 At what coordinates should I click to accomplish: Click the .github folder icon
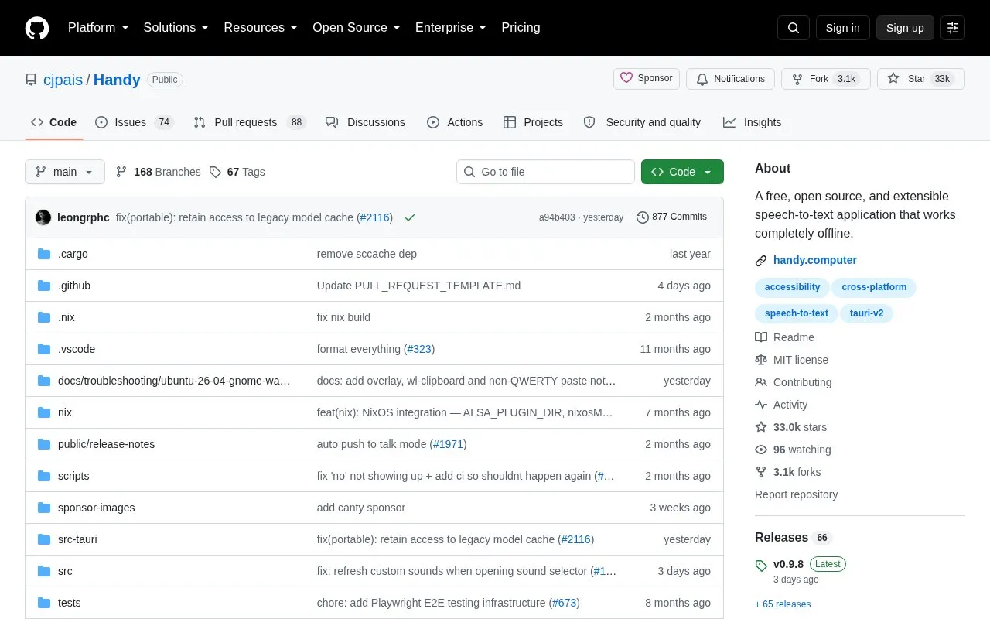tap(44, 286)
